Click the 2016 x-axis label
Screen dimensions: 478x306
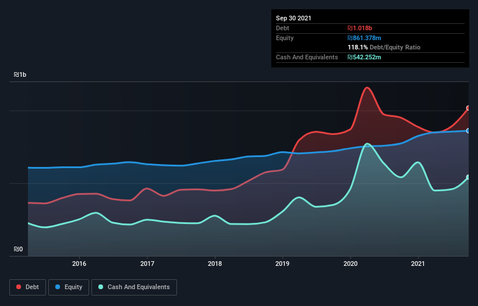[79, 264]
